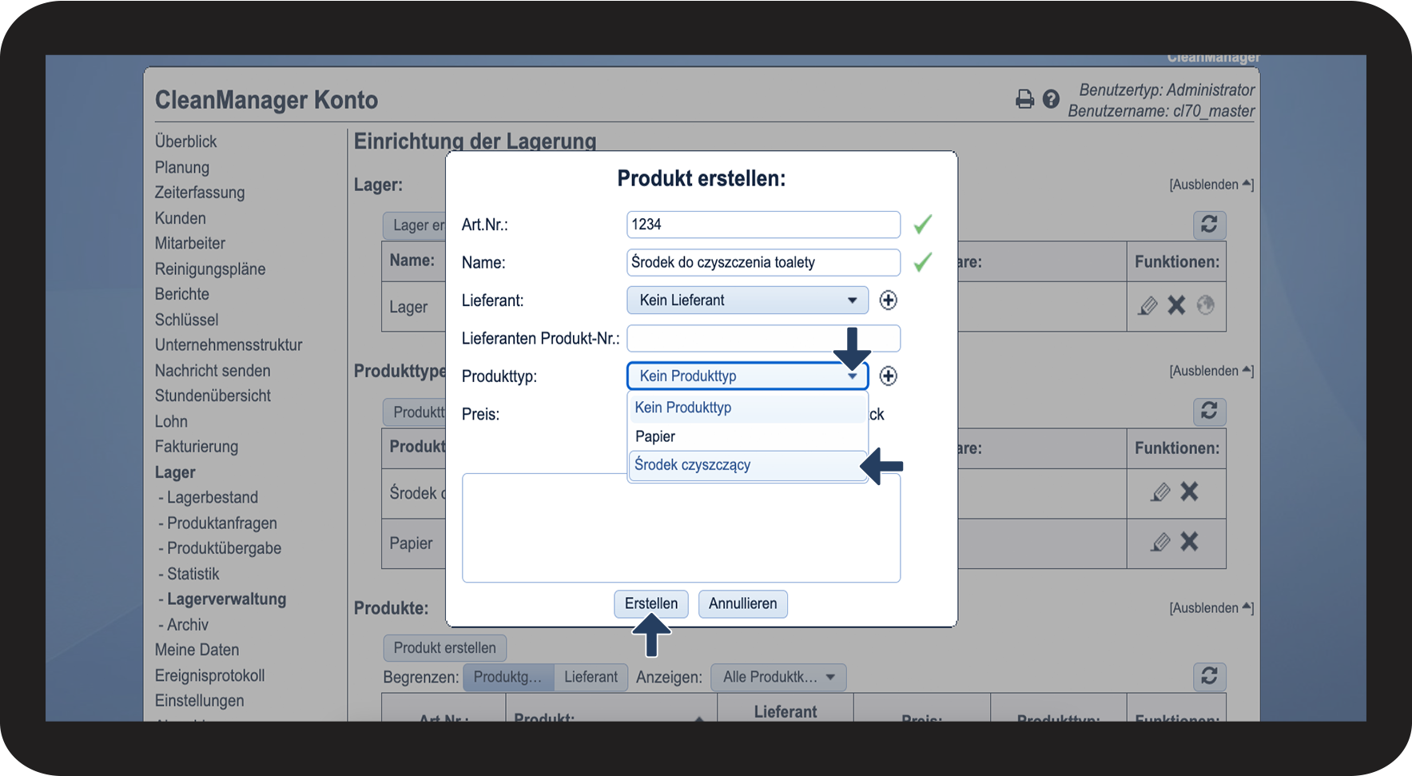Delete the Papier product type with X icon
The image size is (1412, 776).
pos(1189,542)
